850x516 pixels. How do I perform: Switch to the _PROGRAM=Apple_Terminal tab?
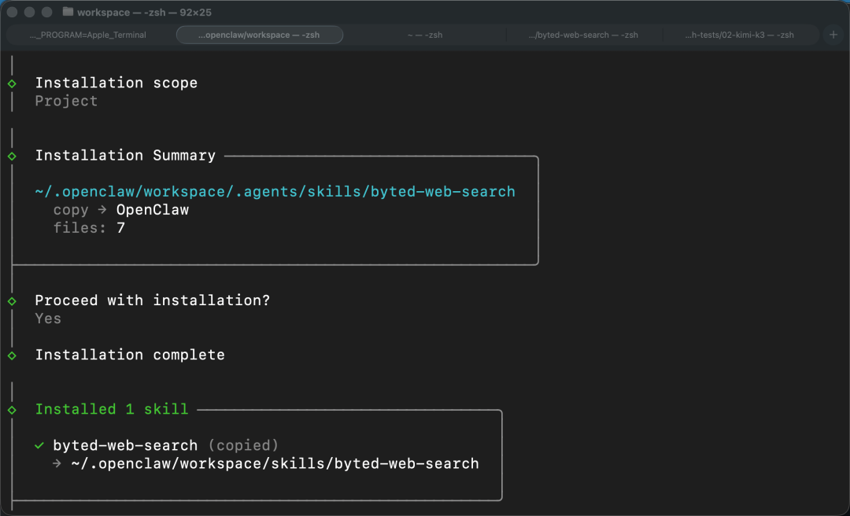(88, 35)
